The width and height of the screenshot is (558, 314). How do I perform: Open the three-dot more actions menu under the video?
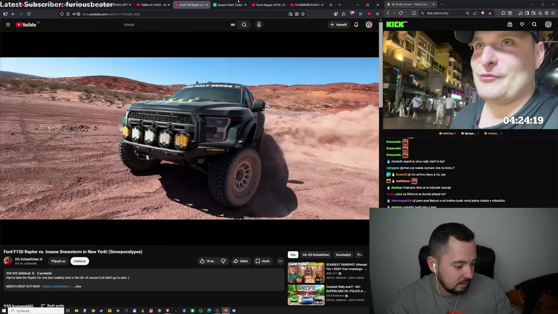click(x=280, y=261)
